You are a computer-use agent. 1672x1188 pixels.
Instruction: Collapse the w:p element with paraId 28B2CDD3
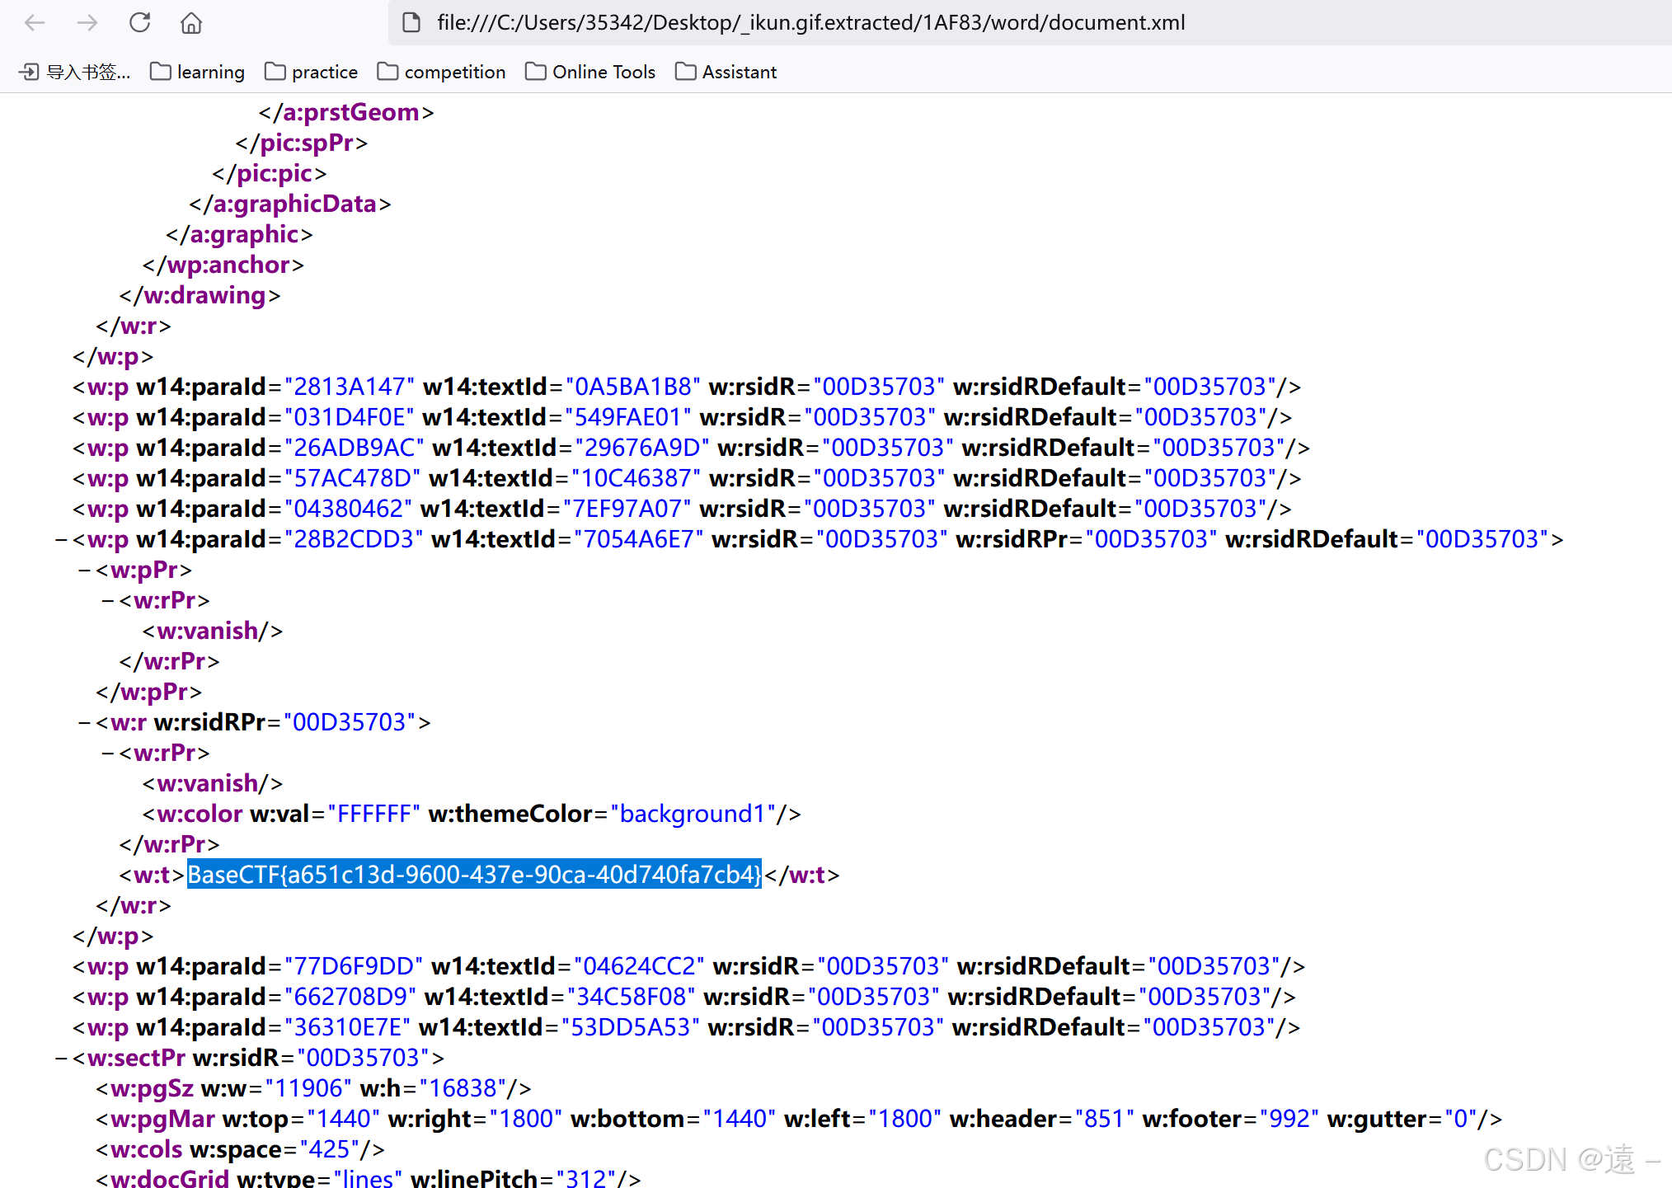click(61, 539)
